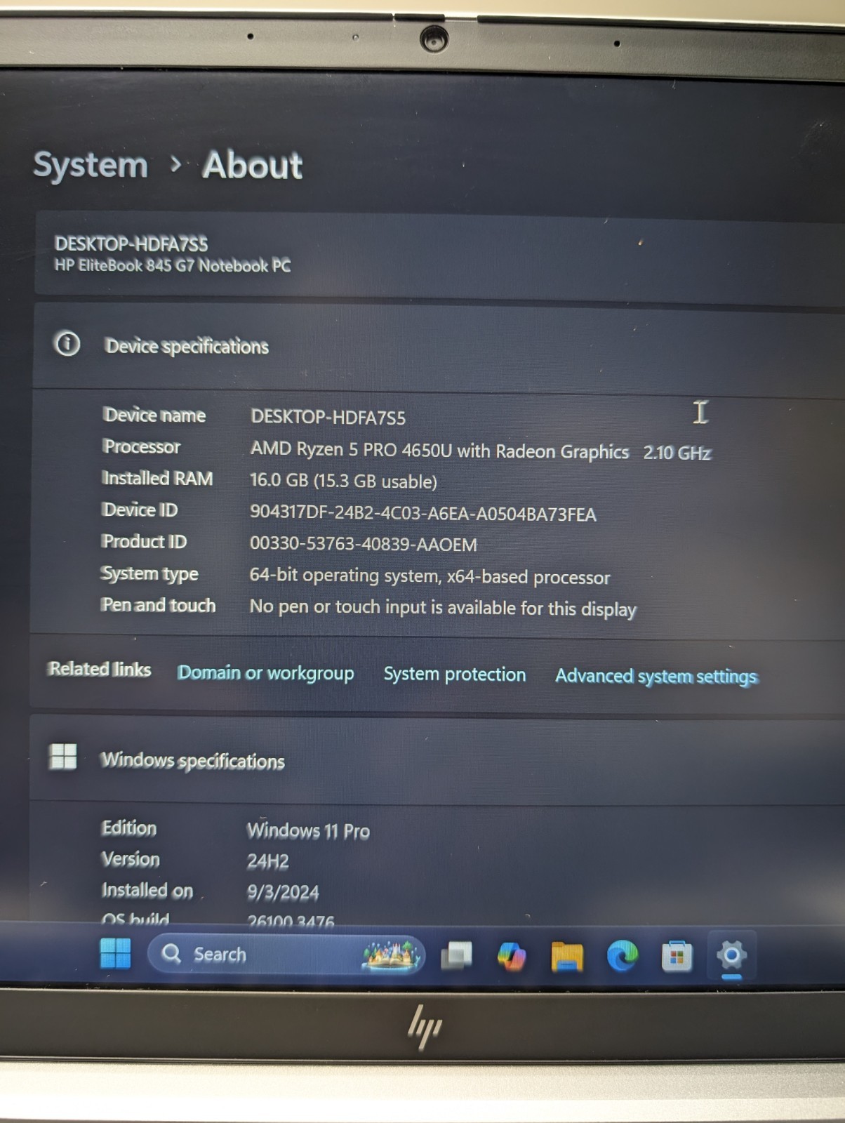Launch Copilot from the taskbar
The image size is (845, 1123).
click(512, 956)
